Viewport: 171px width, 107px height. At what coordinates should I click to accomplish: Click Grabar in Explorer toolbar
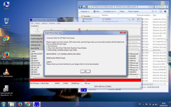(x=122, y=11)
